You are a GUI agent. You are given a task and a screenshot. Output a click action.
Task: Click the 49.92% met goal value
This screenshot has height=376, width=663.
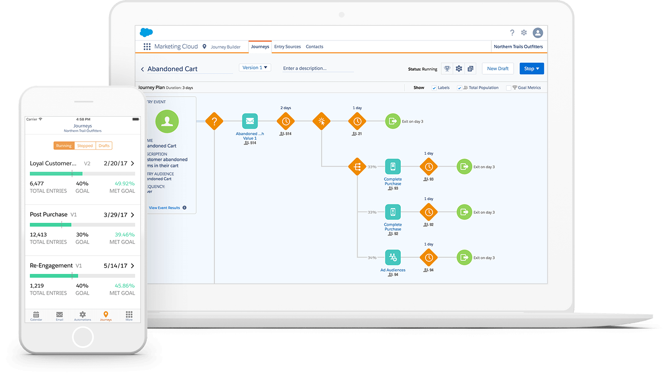tap(125, 184)
